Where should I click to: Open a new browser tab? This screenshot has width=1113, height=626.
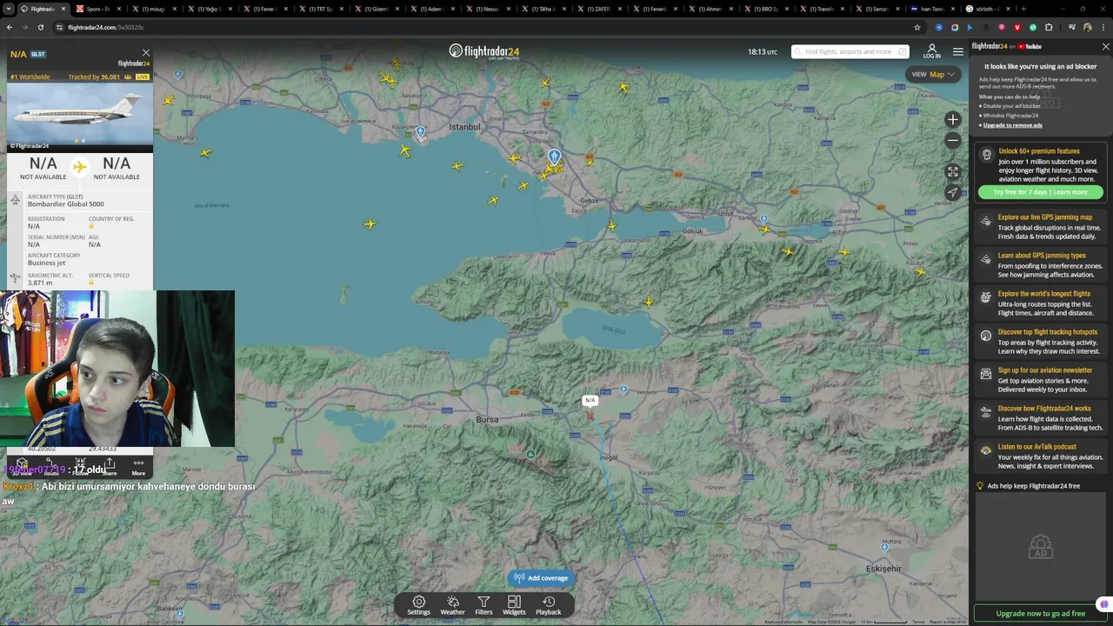pos(1023,9)
